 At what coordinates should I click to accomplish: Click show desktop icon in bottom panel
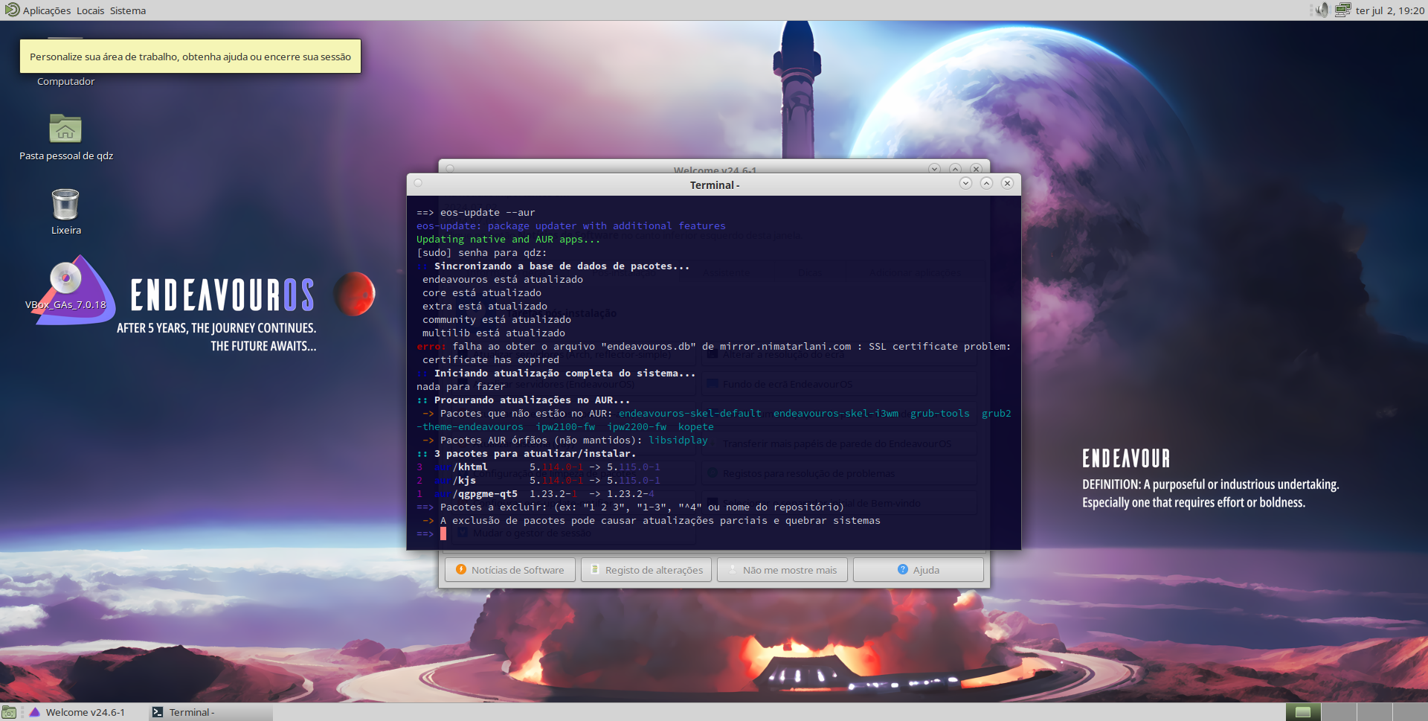click(9, 712)
